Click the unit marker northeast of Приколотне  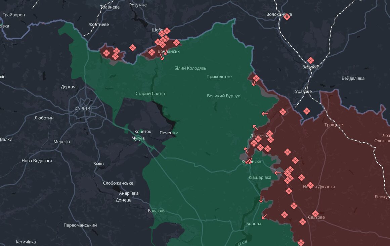coord(256,79)
